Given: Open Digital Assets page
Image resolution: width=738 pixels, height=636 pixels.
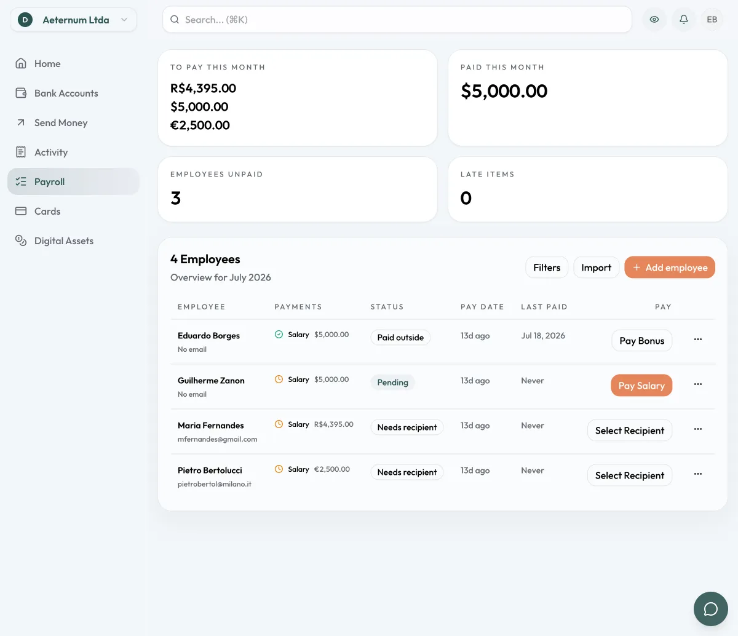Looking at the screenshot, I should tap(74, 240).
